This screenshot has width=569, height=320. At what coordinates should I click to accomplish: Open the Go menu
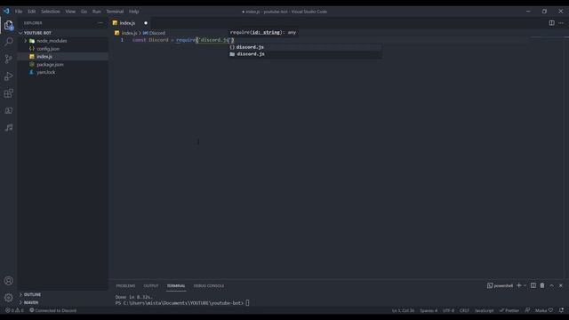pyautogui.click(x=84, y=12)
